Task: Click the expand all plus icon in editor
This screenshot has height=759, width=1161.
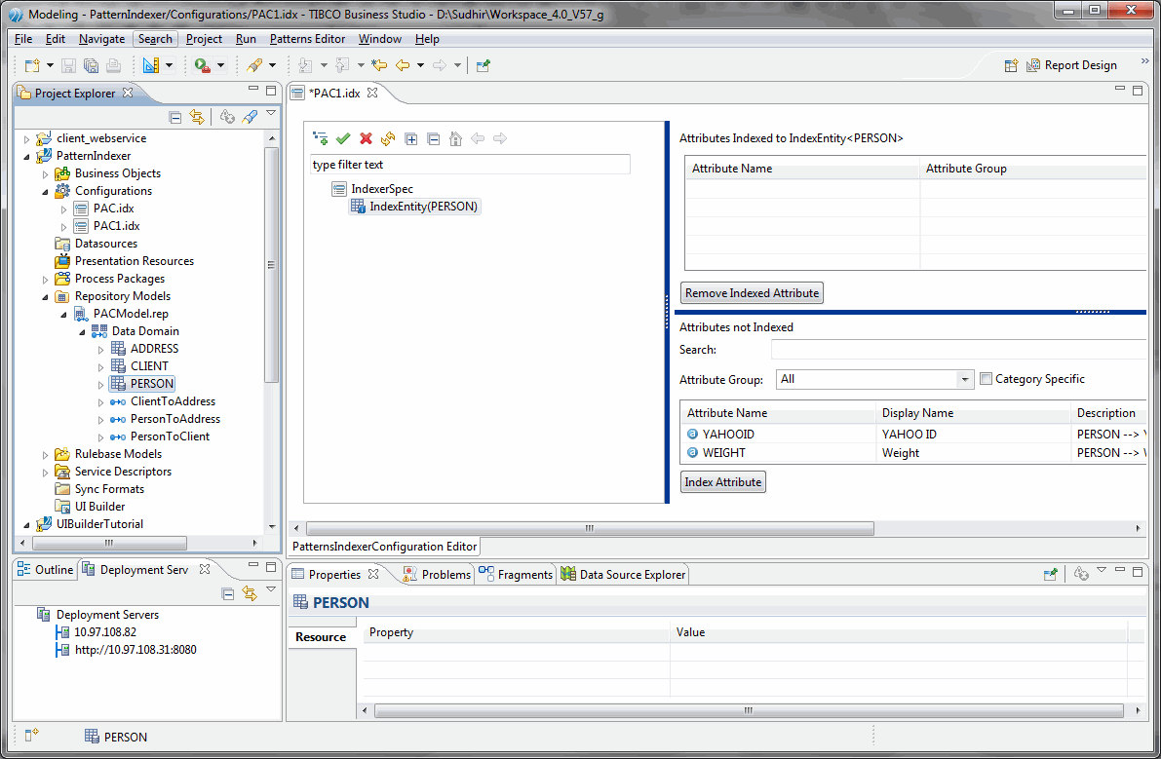Action: [411, 139]
